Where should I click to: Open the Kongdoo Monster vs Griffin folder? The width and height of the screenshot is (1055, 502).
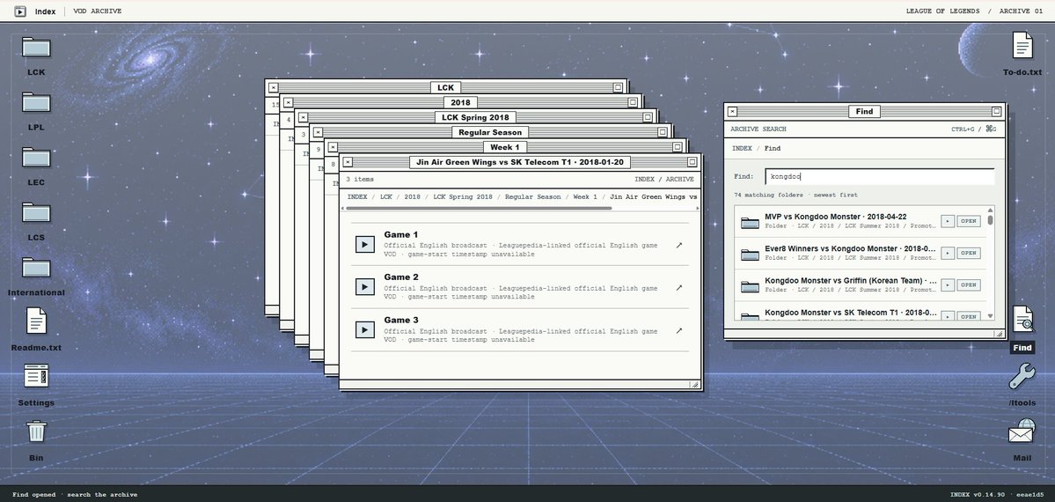pos(968,284)
